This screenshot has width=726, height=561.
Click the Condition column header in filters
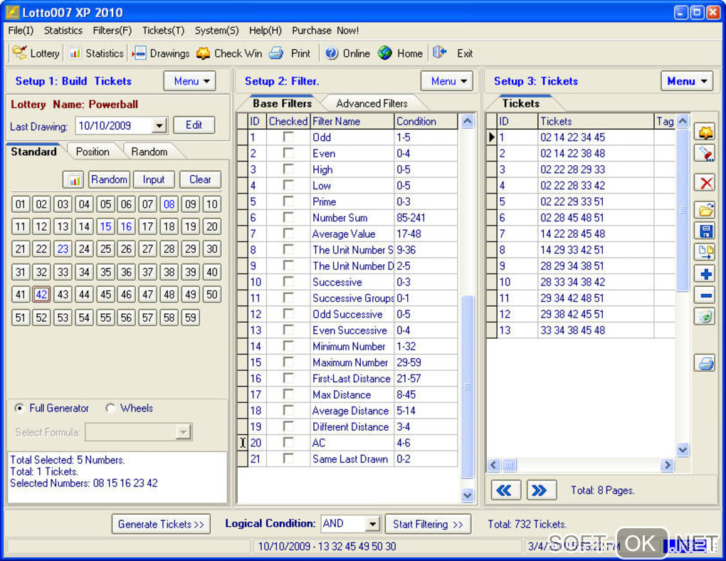point(426,121)
